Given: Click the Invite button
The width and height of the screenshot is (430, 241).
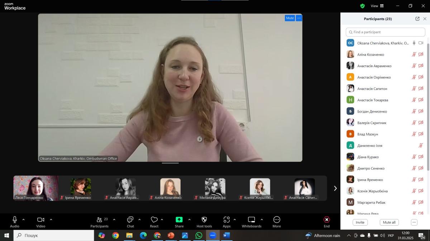Looking at the screenshot, I should (360, 222).
